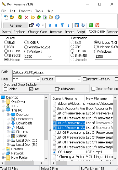Open the Exclude dropdown

79,79
